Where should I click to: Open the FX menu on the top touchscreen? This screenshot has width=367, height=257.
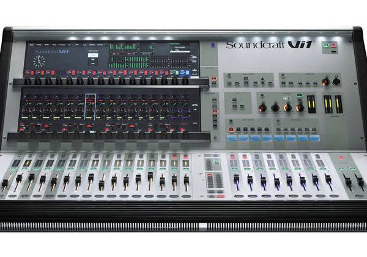pyautogui.click(x=70, y=45)
